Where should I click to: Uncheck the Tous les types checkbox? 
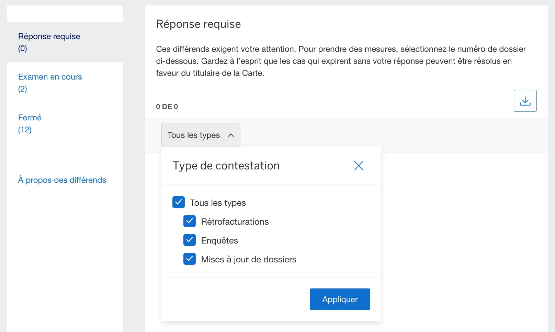point(178,202)
